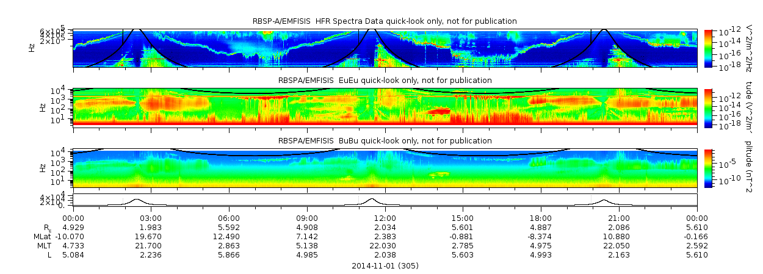Image resolution: width=763 pixels, height=274 pixels.
Task: Click the 09:00 time axis label
Action: tap(307, 219)
